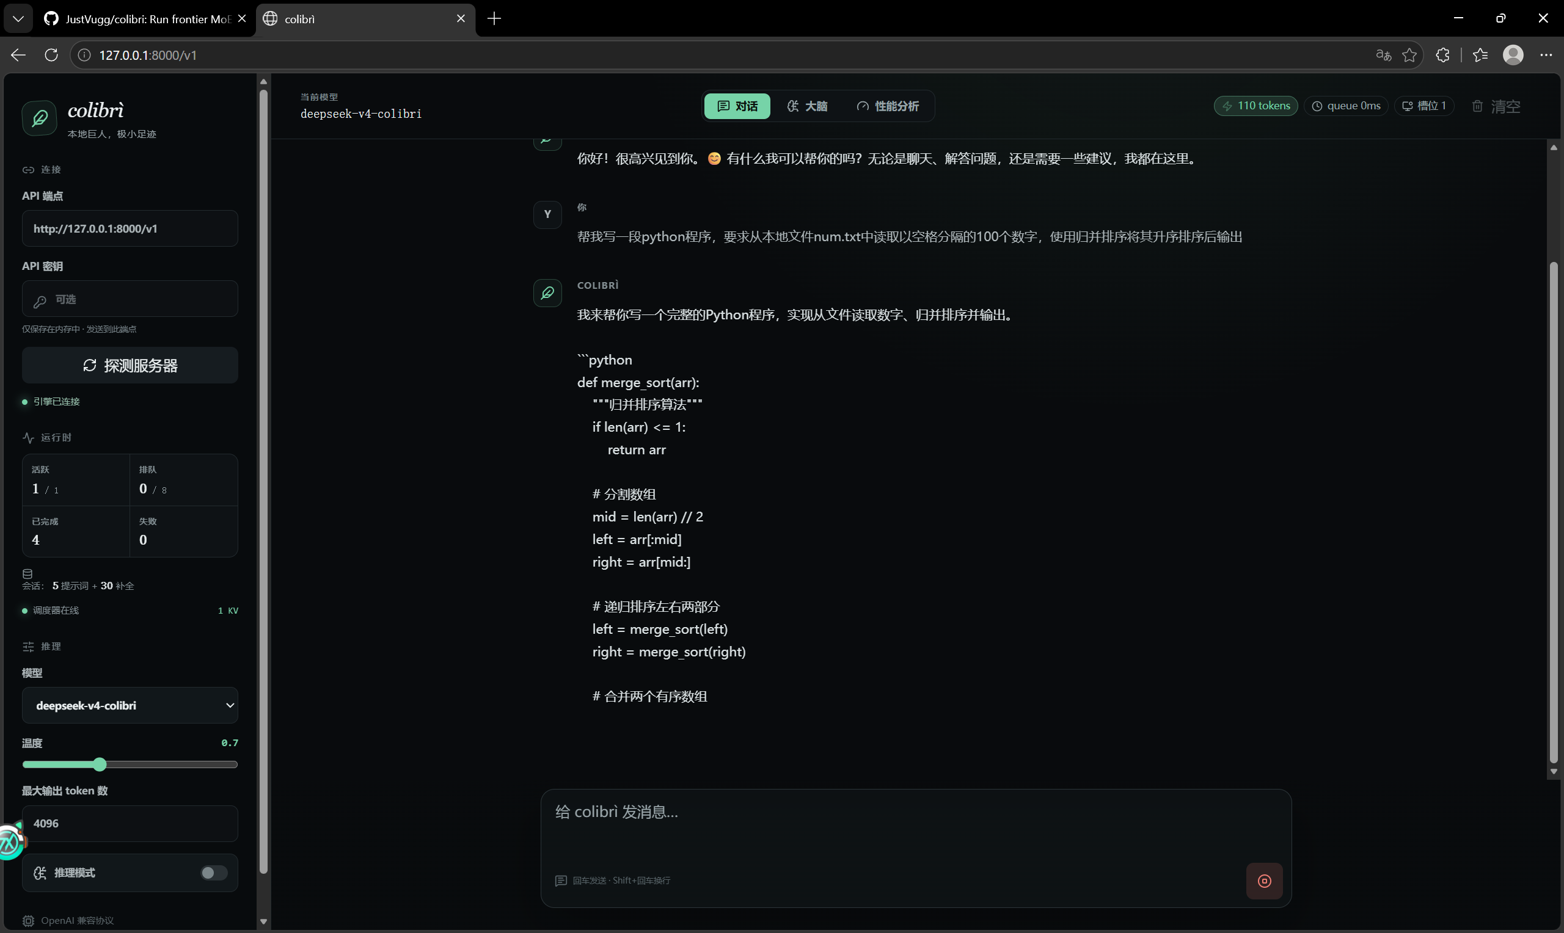Adjust the 温度 slider handle
The height and width of the screenshot is (933, 1564).
pos(100,764)
